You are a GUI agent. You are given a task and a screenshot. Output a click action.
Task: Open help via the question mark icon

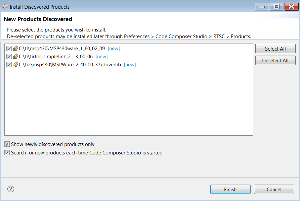click(x=11, y=189)
